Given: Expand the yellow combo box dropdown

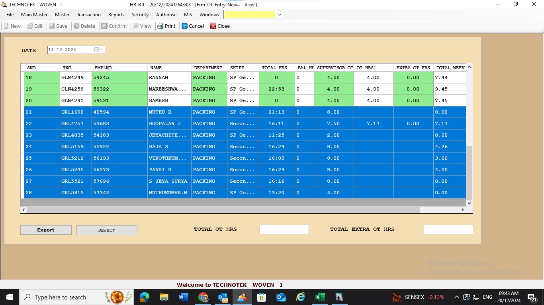Looking at the screenshot, I should 279,15.
